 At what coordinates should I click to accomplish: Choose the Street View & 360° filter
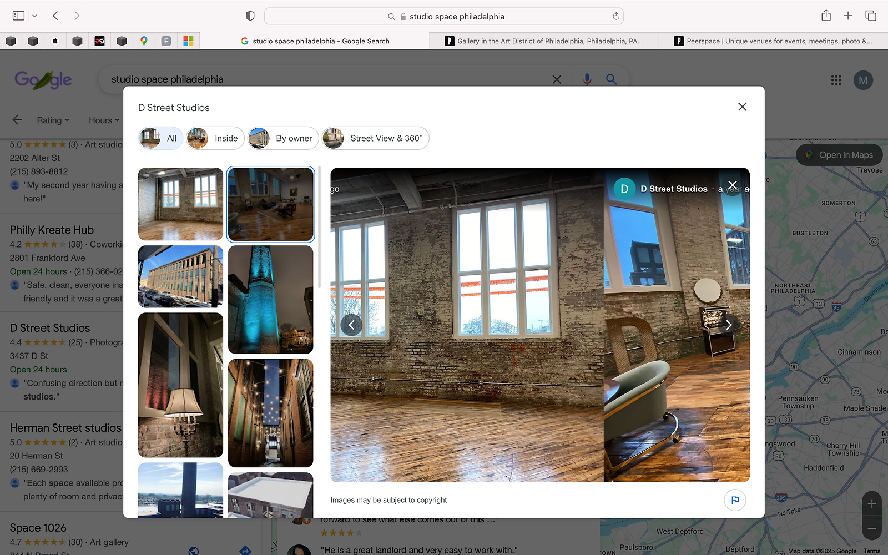(x=376, y=138)
